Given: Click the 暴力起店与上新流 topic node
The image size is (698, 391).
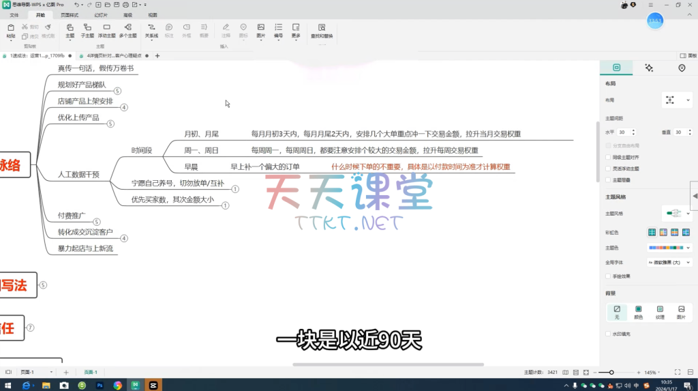Looking at the screenshot, I should [87, 249].
